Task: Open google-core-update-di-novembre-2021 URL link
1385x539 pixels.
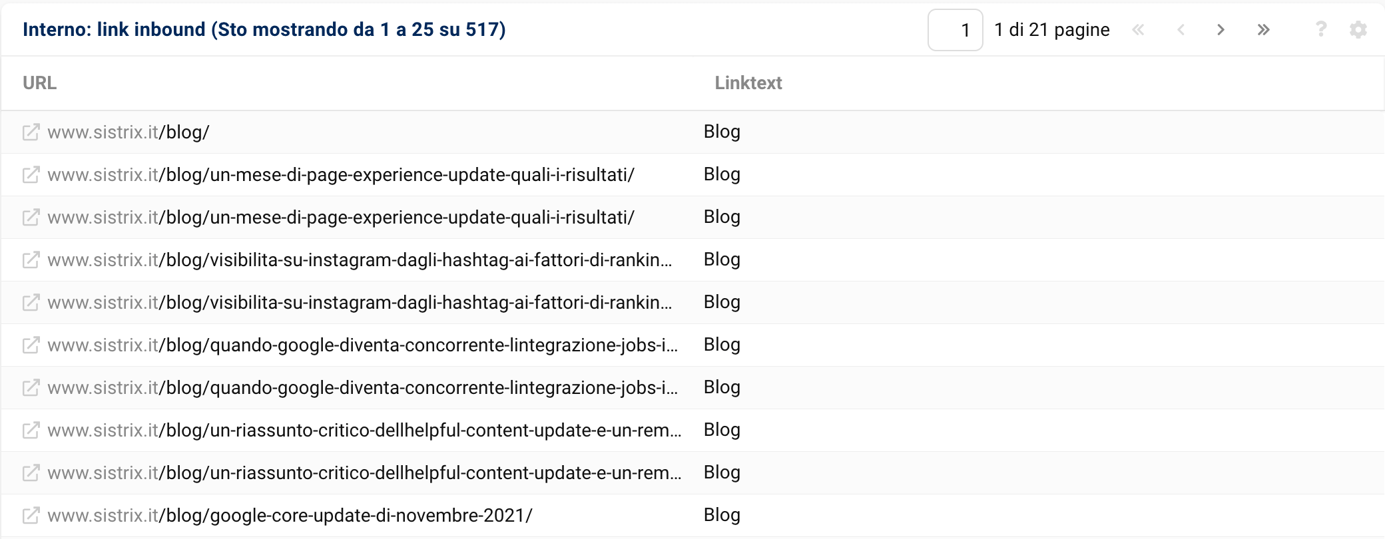Action: coord(290,515)
